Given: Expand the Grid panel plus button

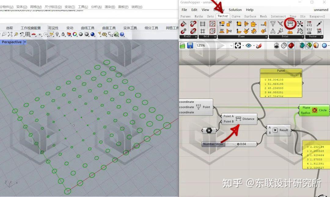Looking at the screenshot, I should 215,37.
